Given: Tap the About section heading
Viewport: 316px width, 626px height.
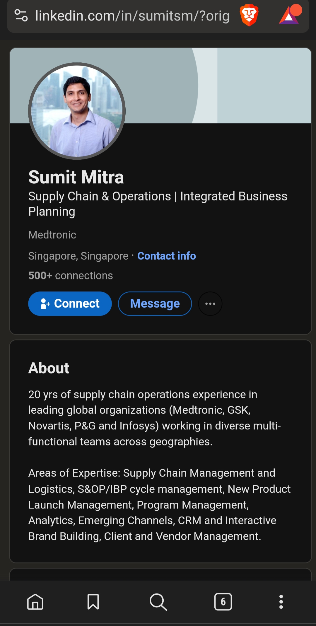Looking at the screenshot, I should (x=49, y=368).
